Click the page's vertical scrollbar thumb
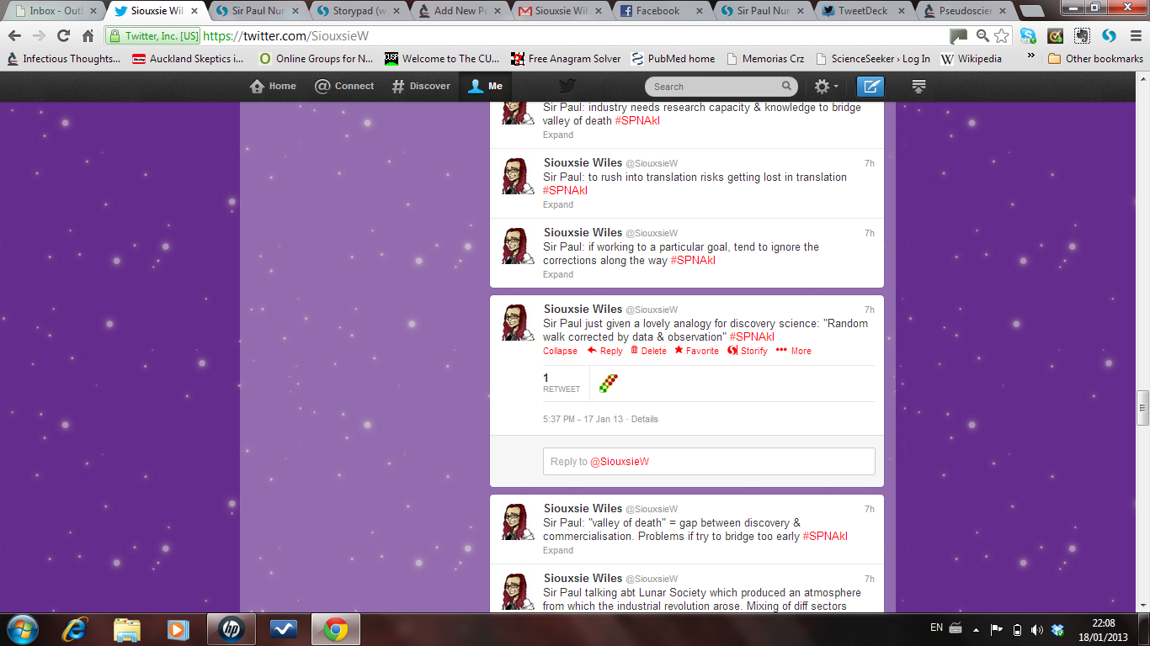 coord(1142,408)
